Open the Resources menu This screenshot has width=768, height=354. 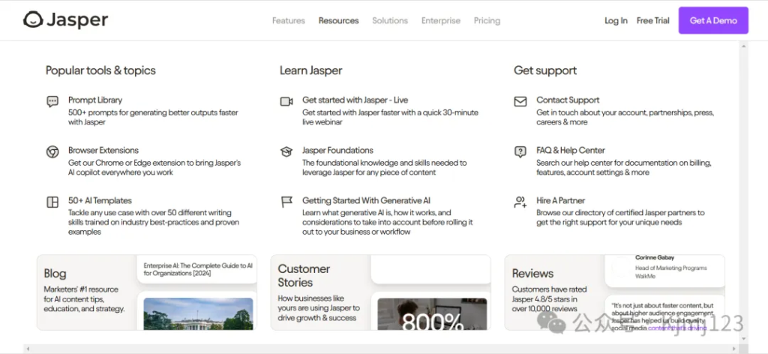pyautogui.click(x=338, y=20)
